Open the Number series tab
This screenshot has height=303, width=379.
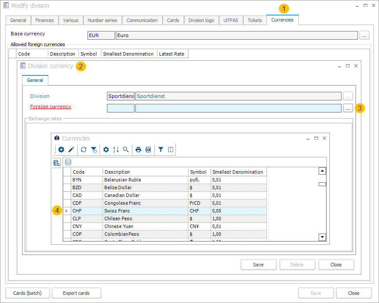click(x=102, y=20)
